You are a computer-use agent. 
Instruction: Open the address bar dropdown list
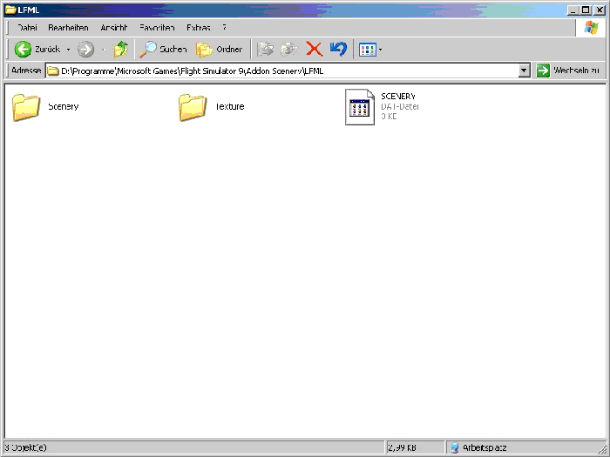(524, 71)
